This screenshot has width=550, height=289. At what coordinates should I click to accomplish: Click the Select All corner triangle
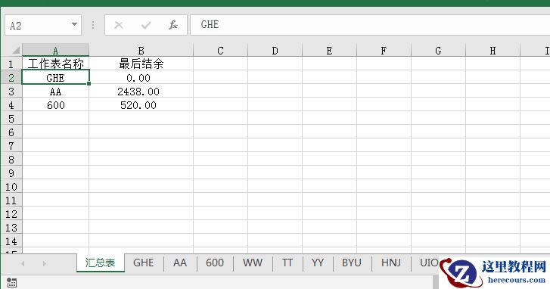pos(15,50)
